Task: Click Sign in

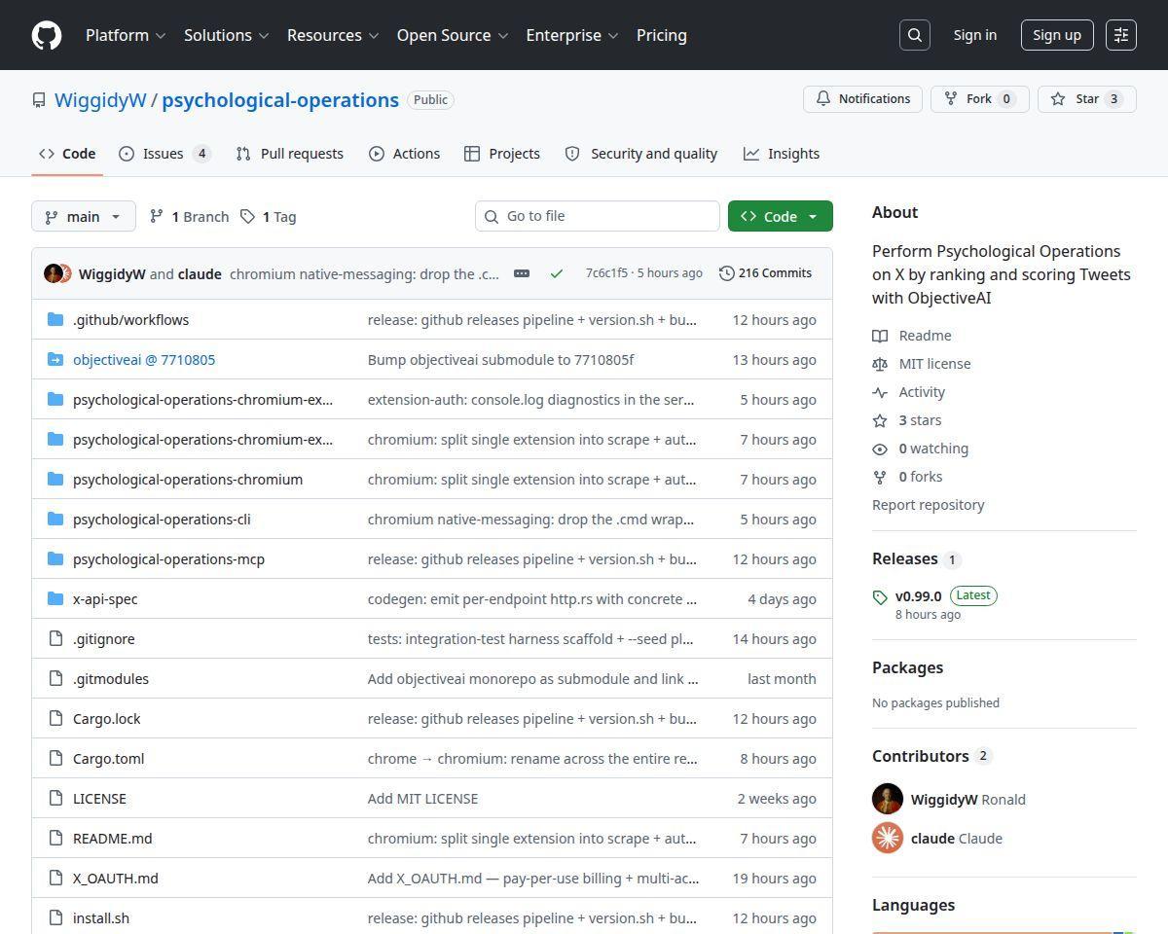Action: 975,35
